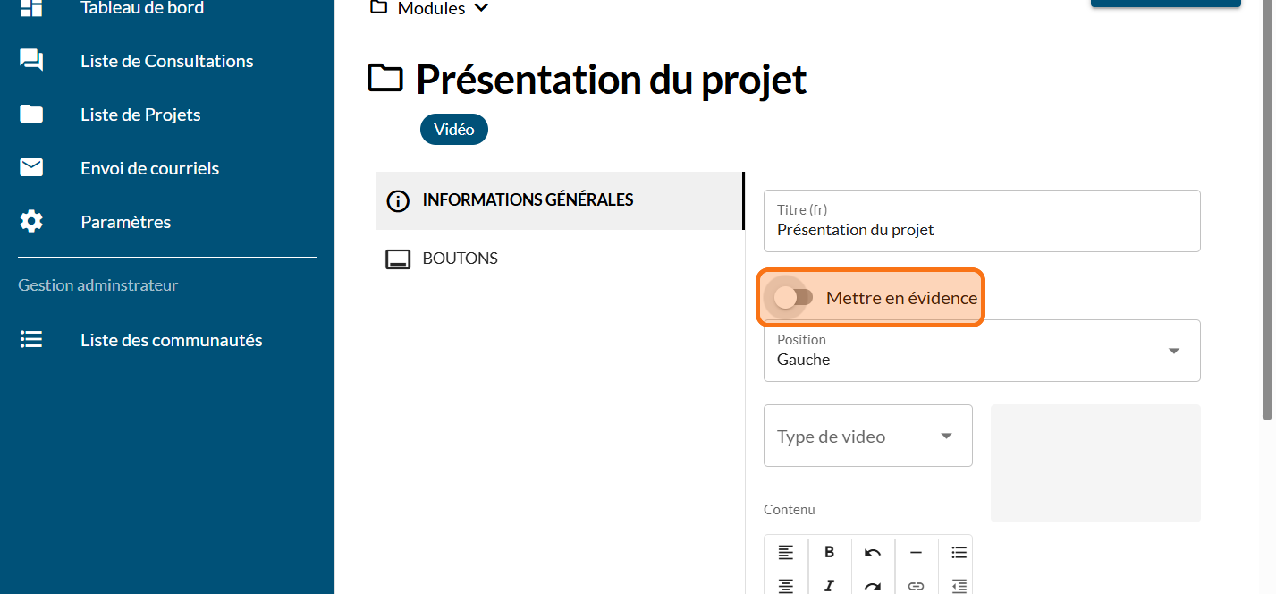
Task: Apply bullet list formatting in the editor
Action: tap(959, 552)
